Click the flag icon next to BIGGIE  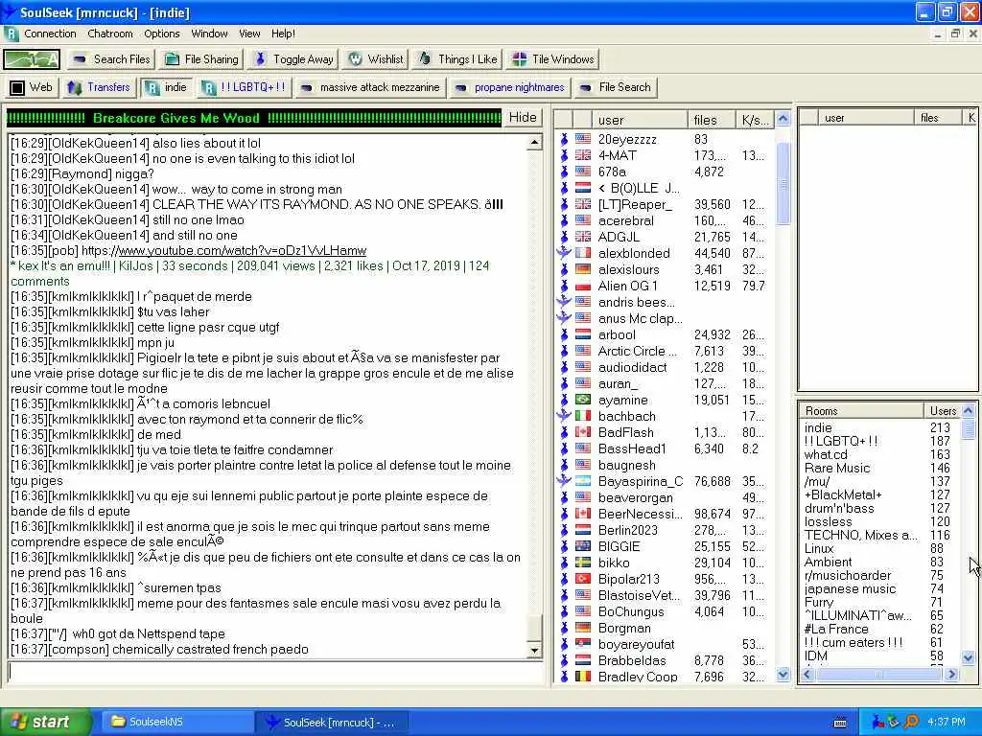[583, 545]
